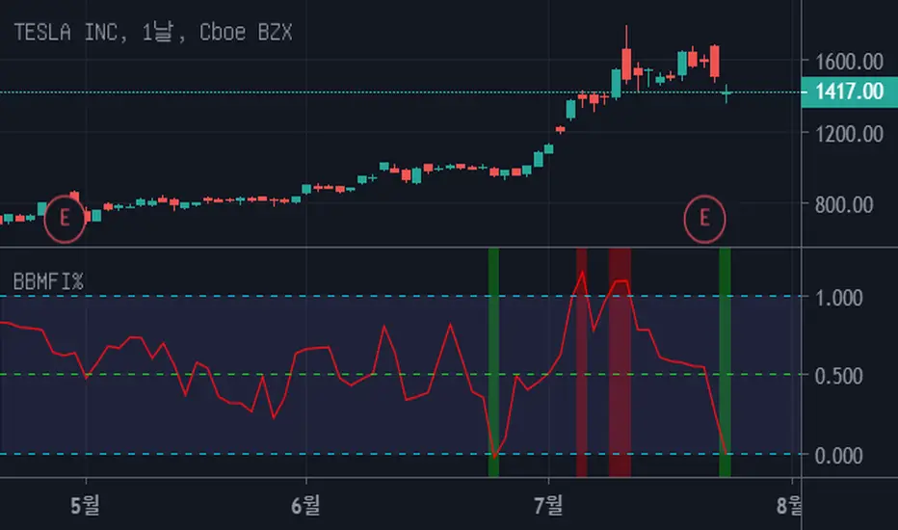Click the narrow red overbought band
Screen dimensions: 898x530
pyautogui.click(x=581, y=362)
